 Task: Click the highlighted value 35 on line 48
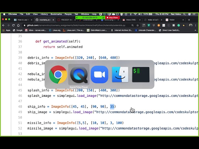click(112, 106)
